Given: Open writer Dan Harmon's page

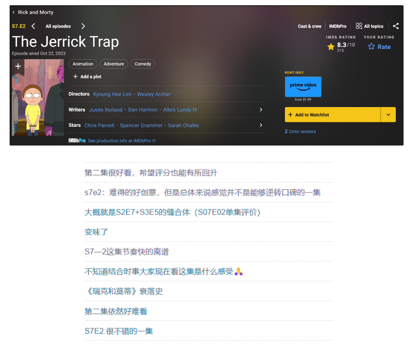Looking at the screenshot, I should [143, 110].
